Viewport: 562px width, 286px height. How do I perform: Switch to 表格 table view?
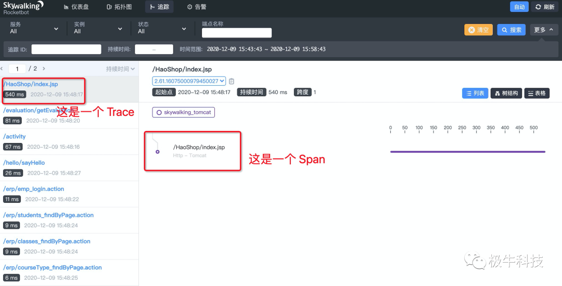(537, 93)
